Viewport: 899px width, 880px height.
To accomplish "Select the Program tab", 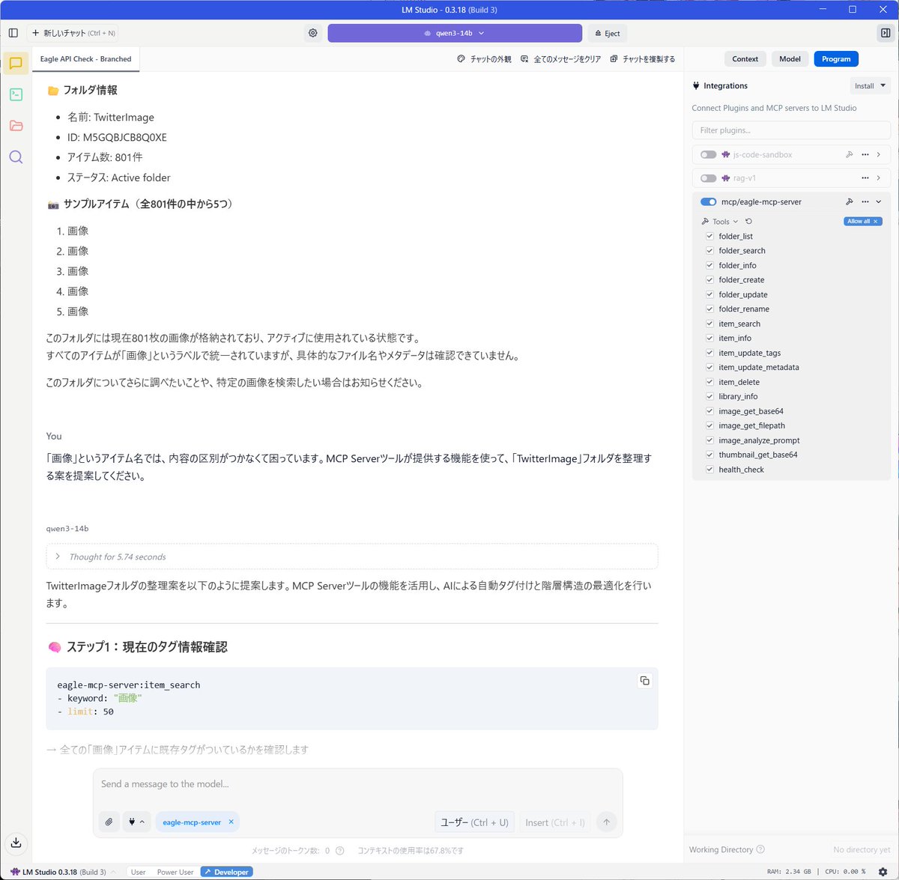I will (836, 59).
